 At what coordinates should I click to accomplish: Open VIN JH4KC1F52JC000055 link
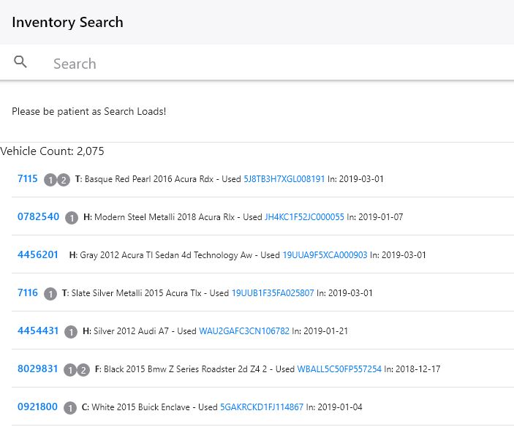[x=304, y=217]
